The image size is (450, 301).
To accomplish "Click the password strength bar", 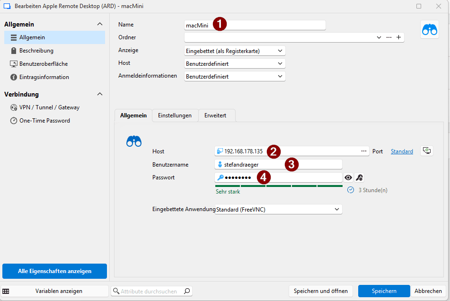I will (279, 186).
